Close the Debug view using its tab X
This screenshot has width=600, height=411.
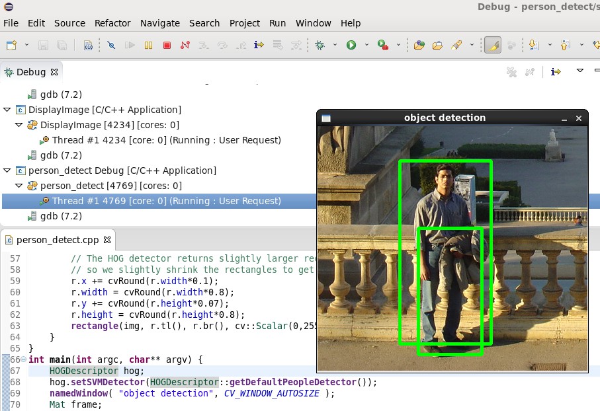[54, 72]
